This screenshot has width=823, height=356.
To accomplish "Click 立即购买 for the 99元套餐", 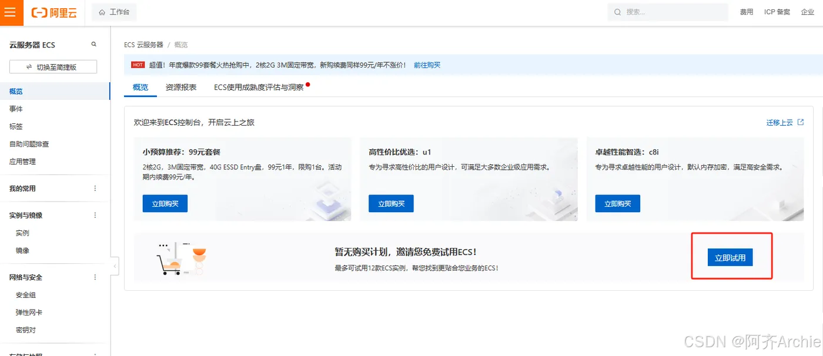I will (x=165, y=203).
